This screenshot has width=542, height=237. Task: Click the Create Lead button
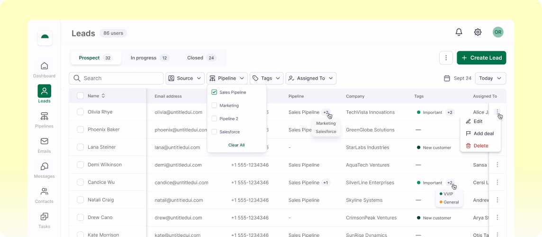point(481,58)
